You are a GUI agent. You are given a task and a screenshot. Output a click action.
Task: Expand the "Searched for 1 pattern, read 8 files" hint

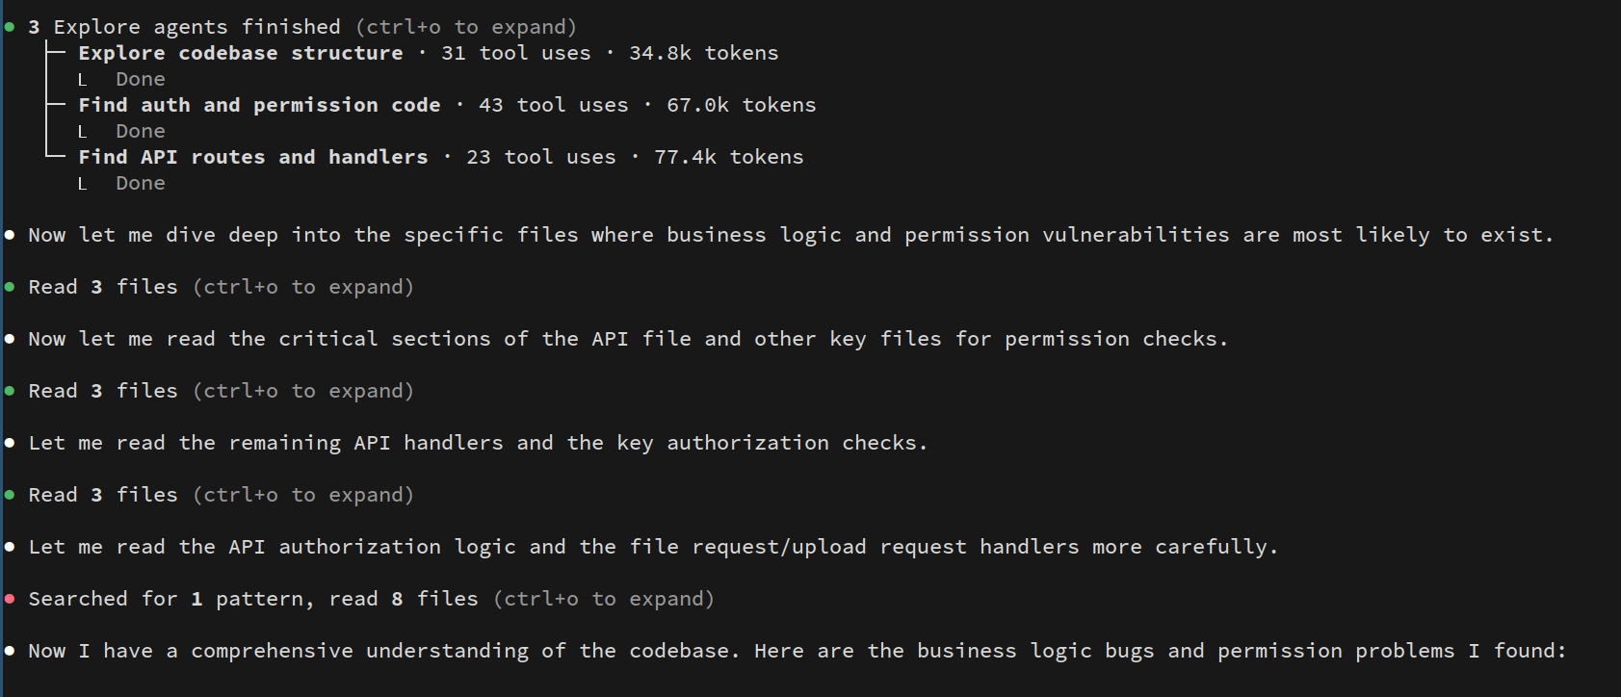pos(603,599)
